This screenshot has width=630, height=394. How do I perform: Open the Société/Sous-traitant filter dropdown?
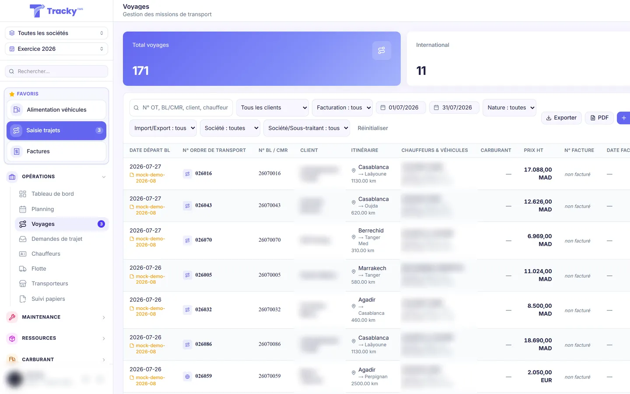pos(306,128)
